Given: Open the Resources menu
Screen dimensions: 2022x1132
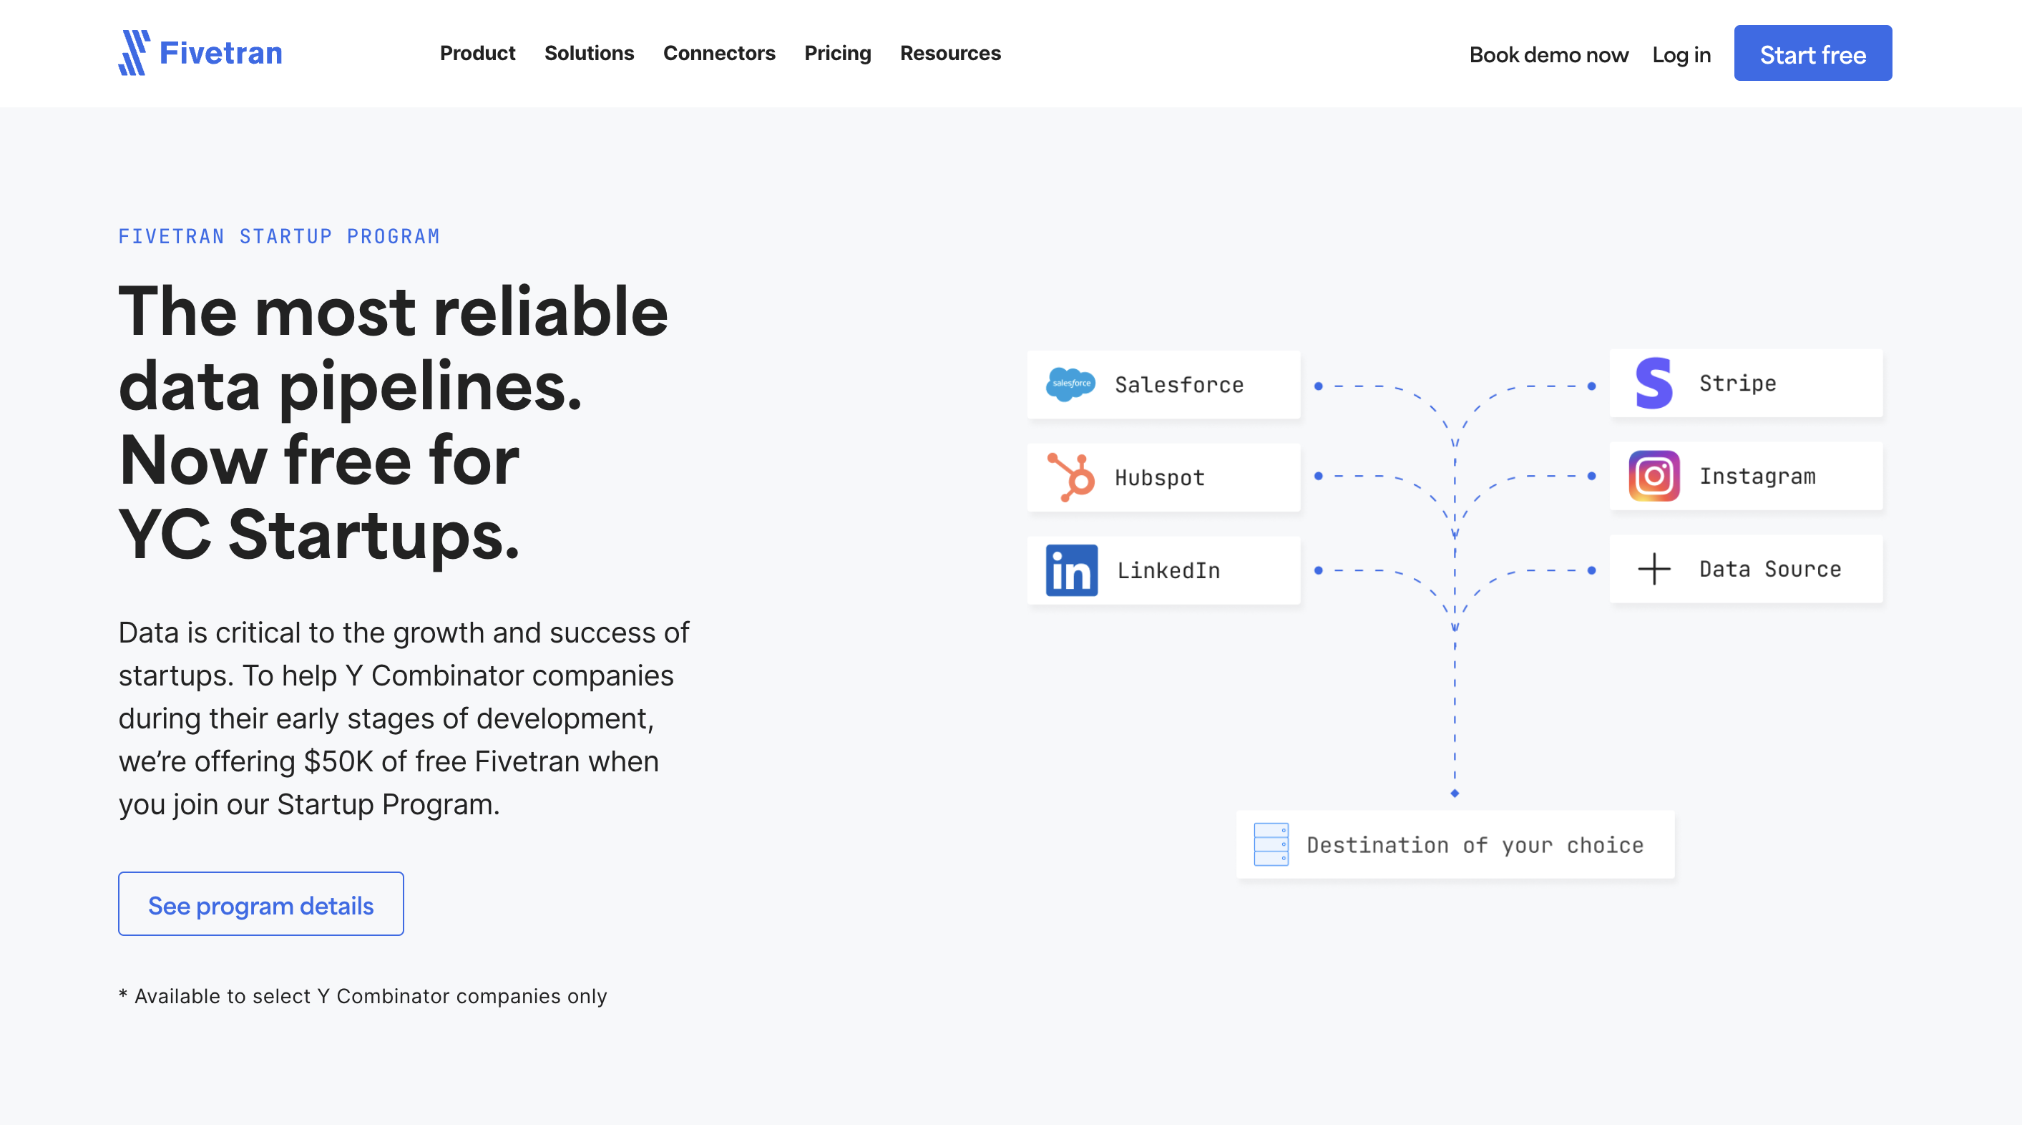Looking at the screenshot, I should (x=949, y=54).
